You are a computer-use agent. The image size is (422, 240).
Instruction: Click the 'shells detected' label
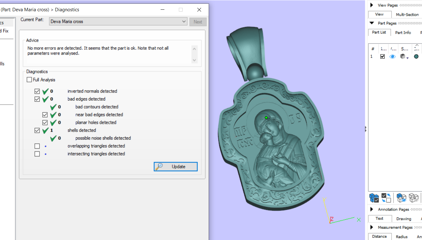pyautogui.click(x=82, y=130)
